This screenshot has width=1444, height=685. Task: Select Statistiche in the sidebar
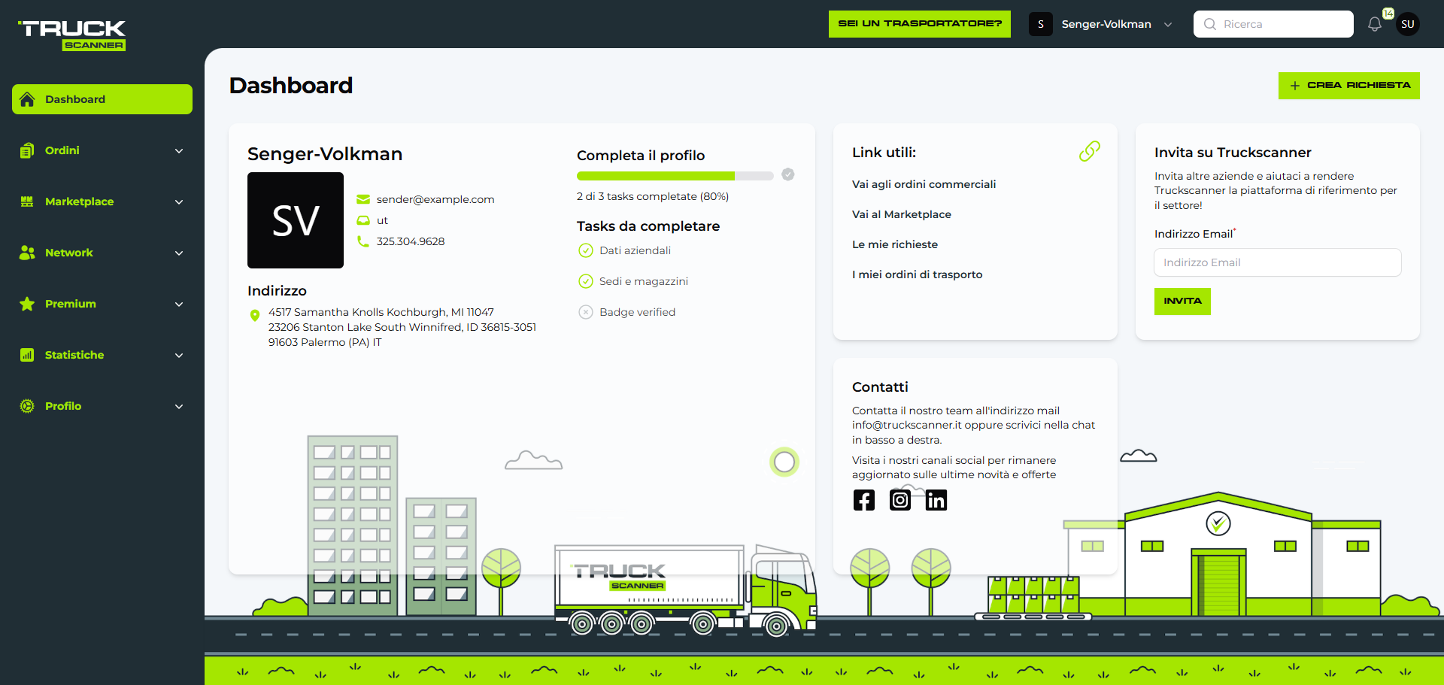102,355
